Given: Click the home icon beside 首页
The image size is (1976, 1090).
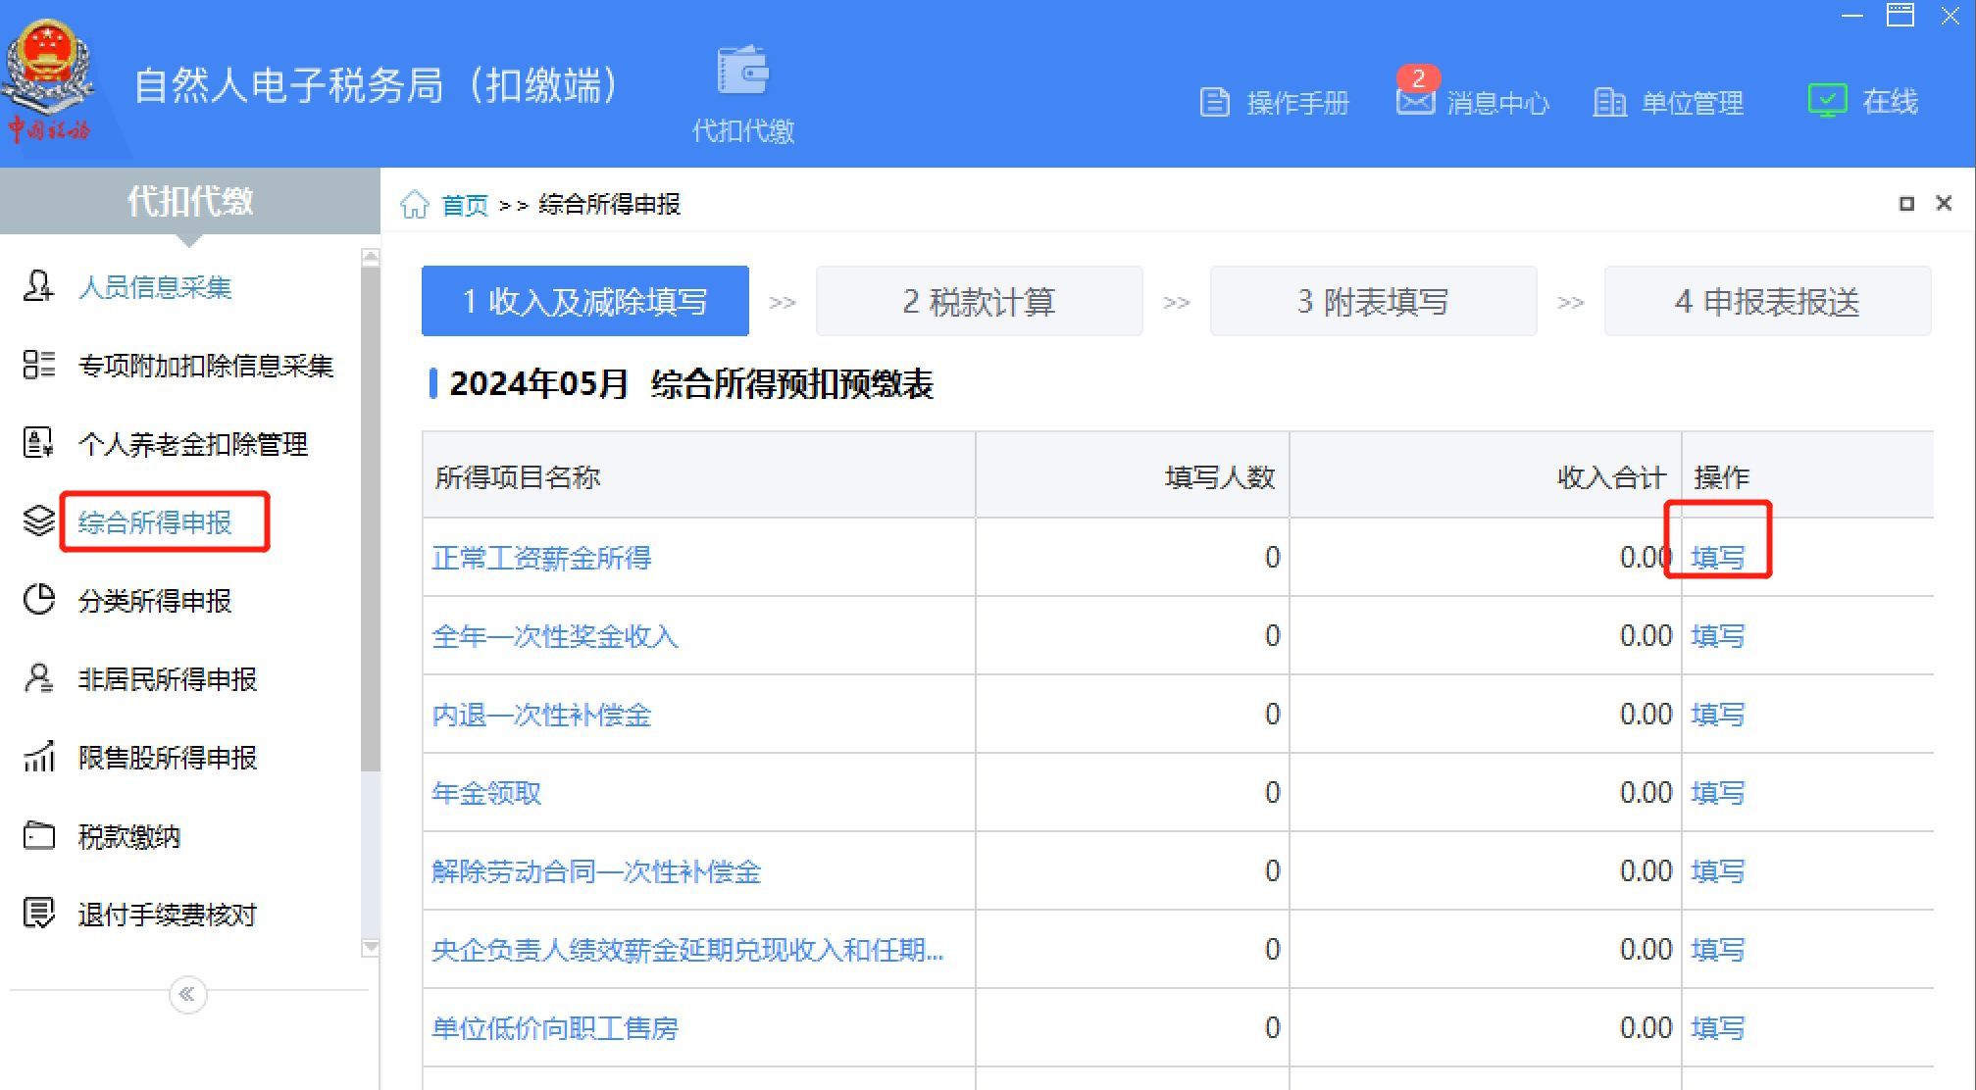Looking at the screenshot, I should (415, 204).
